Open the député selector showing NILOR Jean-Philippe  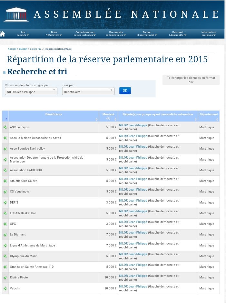point(31,91)
